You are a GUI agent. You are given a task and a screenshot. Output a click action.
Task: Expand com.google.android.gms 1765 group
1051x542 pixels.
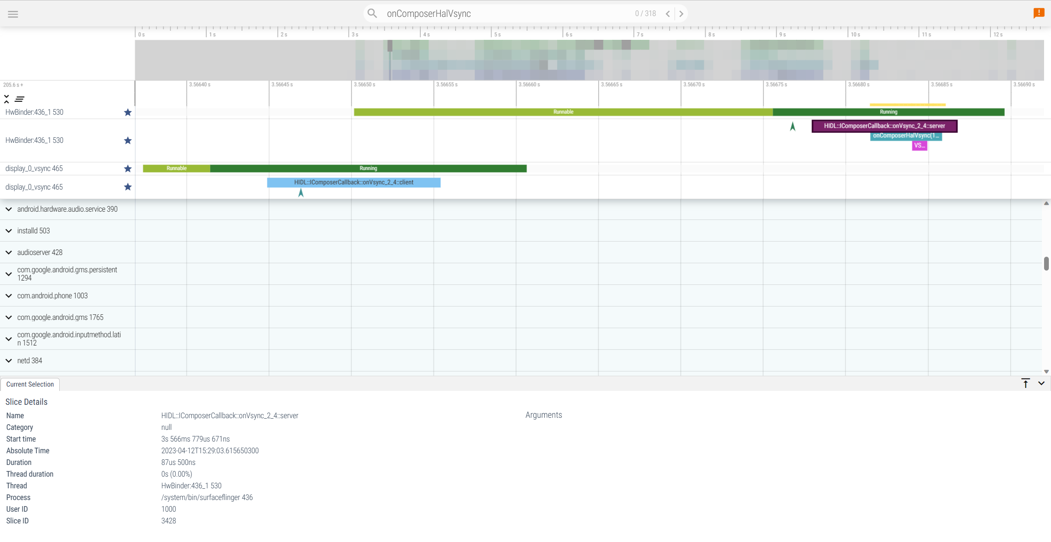9,317
